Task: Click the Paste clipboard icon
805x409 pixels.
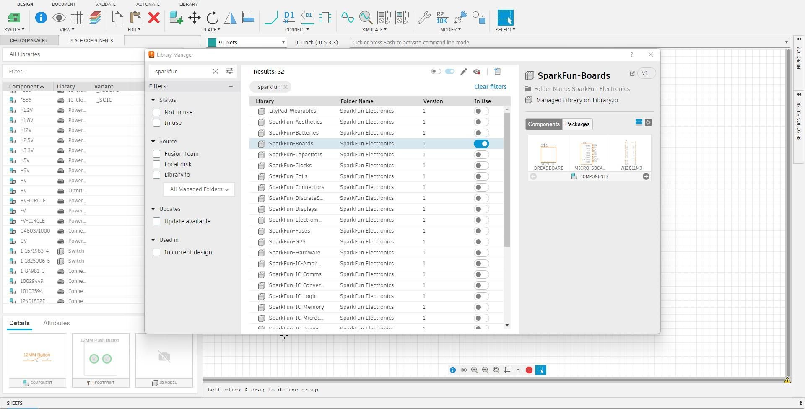Action: pos(135,18)
